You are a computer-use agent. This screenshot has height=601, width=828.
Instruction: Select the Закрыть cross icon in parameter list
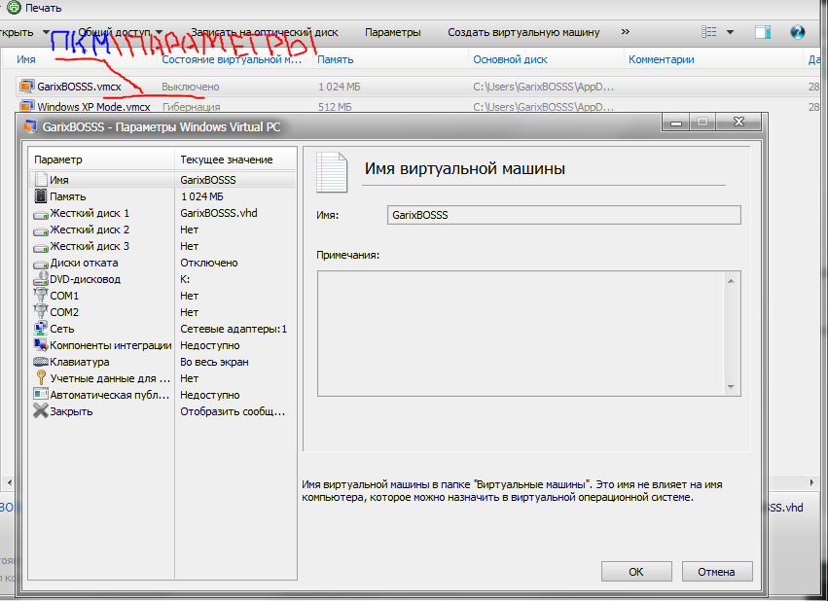click(41, 410)
